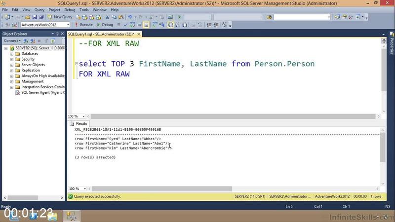Expand the Management folder

point(12,81)
